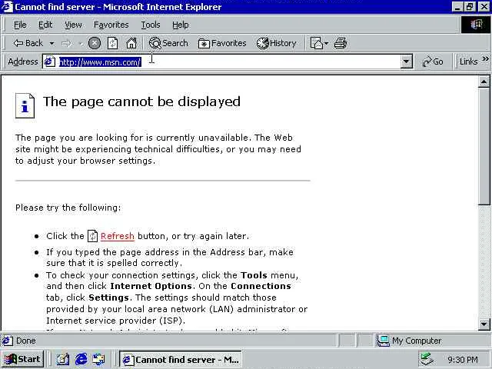Click the Mail toolbar icon
The image size is (492, 369).
point(316,43)
